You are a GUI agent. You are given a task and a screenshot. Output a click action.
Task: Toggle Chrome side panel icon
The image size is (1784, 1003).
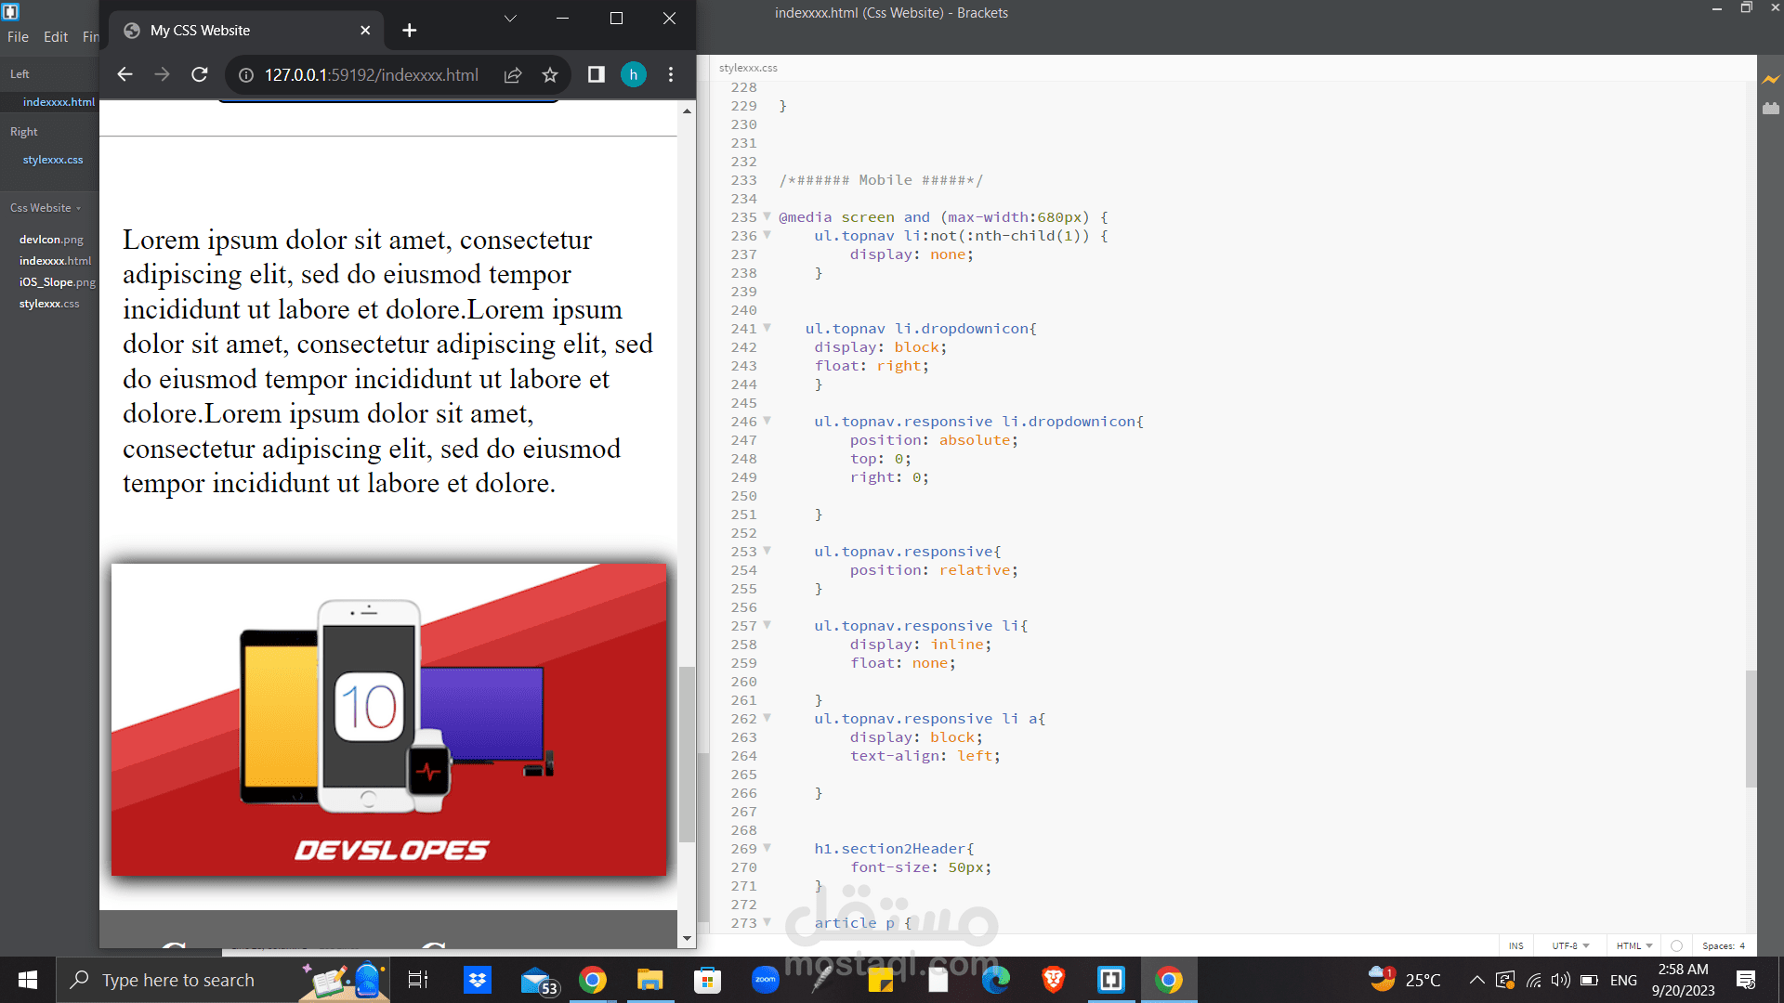pyautogui.click(x=597, y=74)
